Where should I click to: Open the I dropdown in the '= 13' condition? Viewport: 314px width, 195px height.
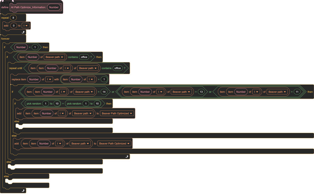click(160, 92)
